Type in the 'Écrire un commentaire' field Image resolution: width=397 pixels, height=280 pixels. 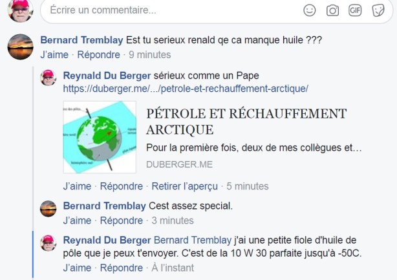(162, 10)
